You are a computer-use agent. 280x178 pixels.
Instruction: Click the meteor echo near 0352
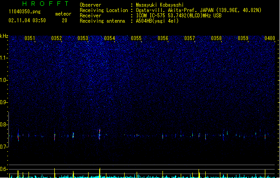coord(55,137)
